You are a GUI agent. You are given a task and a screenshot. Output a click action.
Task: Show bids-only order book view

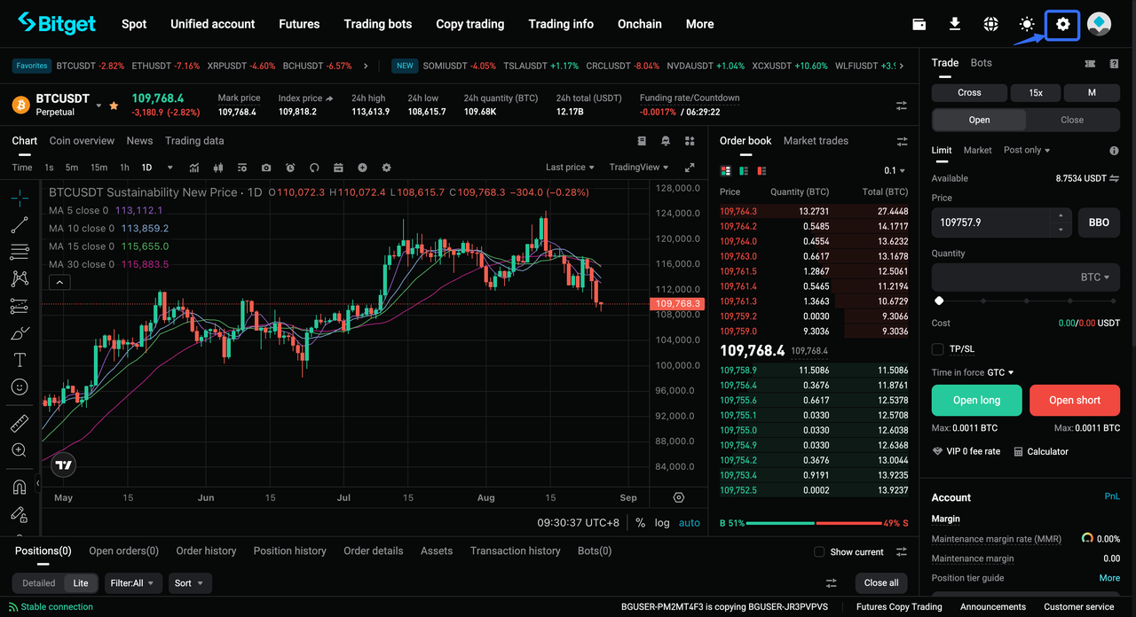(744, 170)
